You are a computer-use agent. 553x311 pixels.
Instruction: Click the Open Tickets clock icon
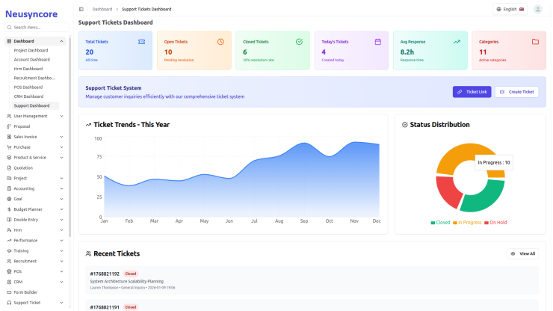pos(220,42)
